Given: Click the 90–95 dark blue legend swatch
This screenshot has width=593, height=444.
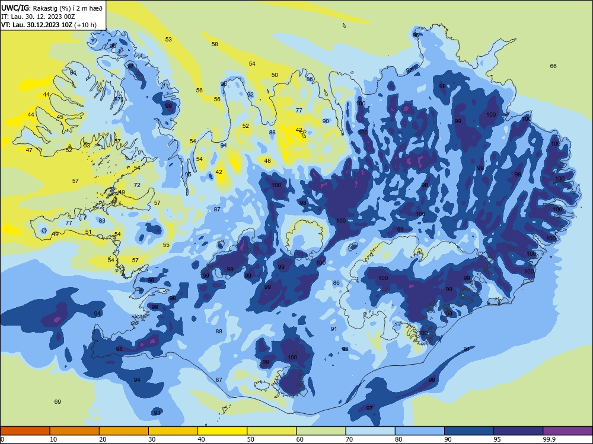Looking at the screenshot, I should click(x=469, y=431).
